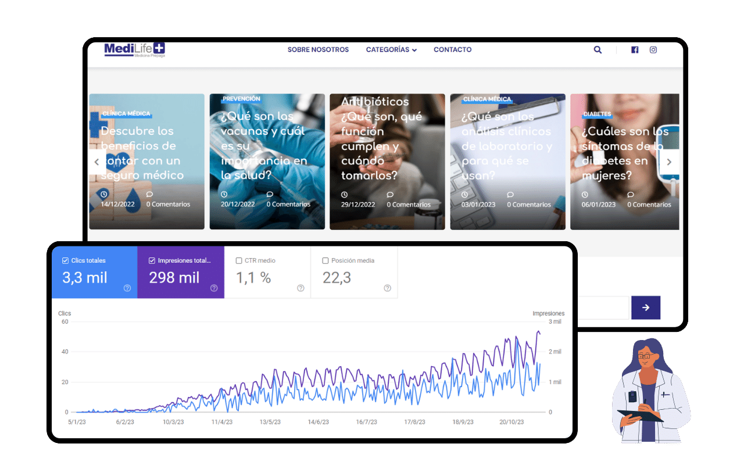Open article on síntomas de la diabetes
744x465 pixels.
tap(626, 153)
